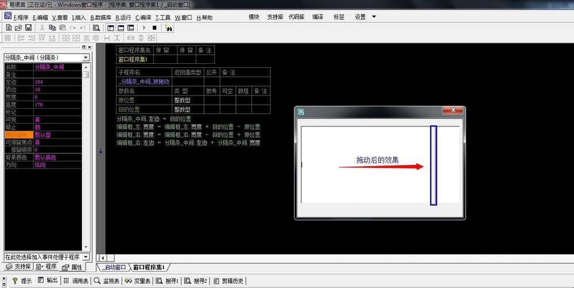Open the 监视表 panel at bottom
Screen dimensions: 574x288
107,281
